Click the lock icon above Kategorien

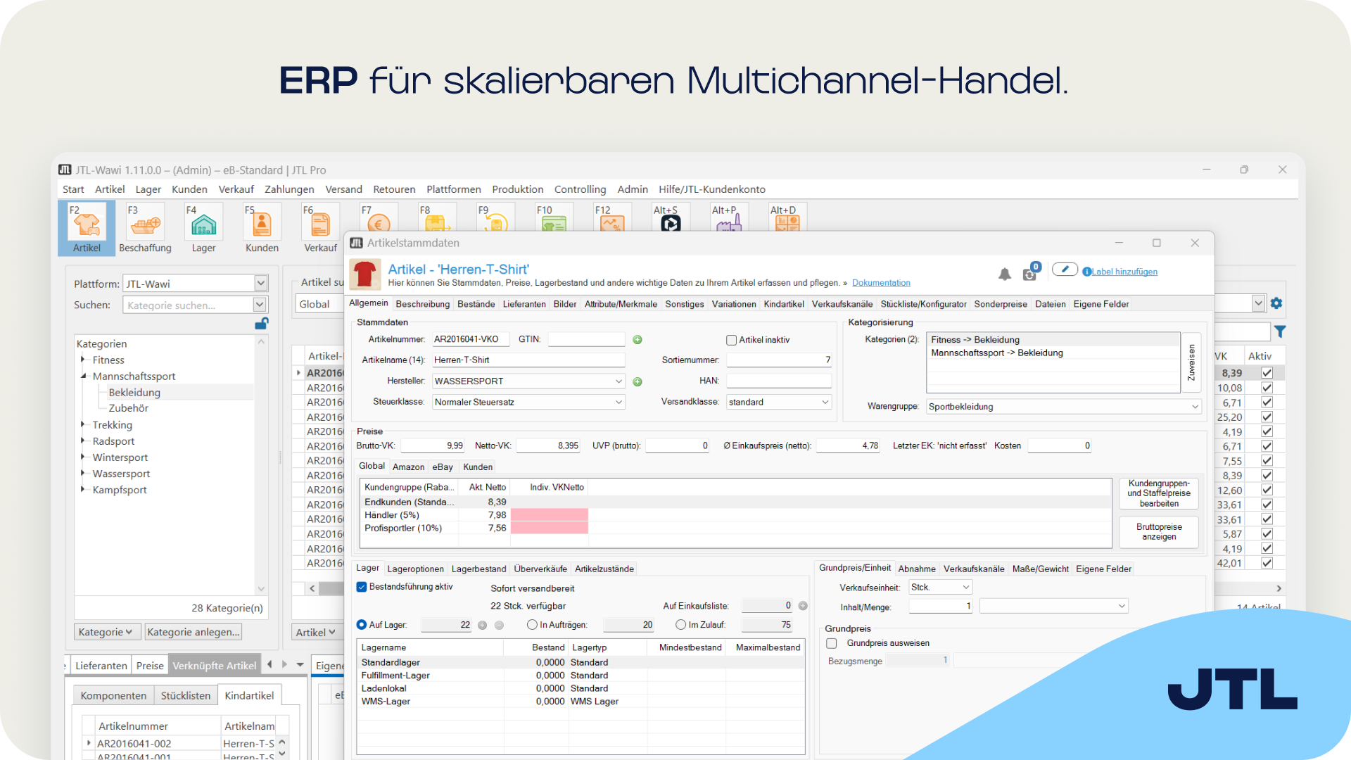click(x=261, y=324)
